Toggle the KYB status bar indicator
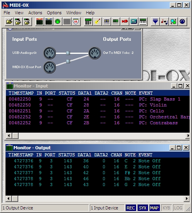The height and width of the screenshot is (213, 192). [166, 208]
